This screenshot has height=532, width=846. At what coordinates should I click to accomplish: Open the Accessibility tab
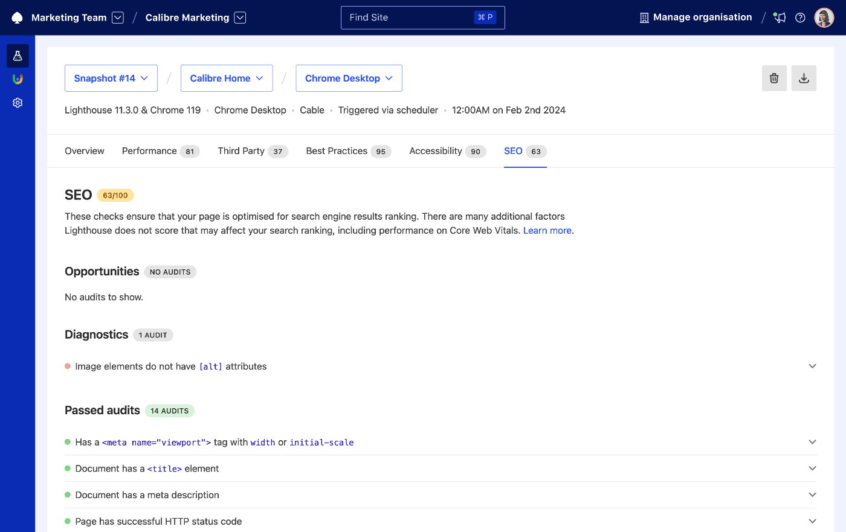436,151
